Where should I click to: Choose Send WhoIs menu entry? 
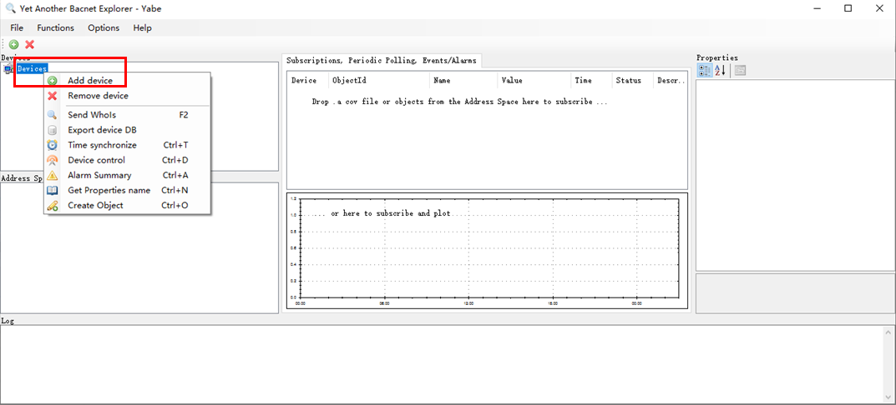coord(128,115)
